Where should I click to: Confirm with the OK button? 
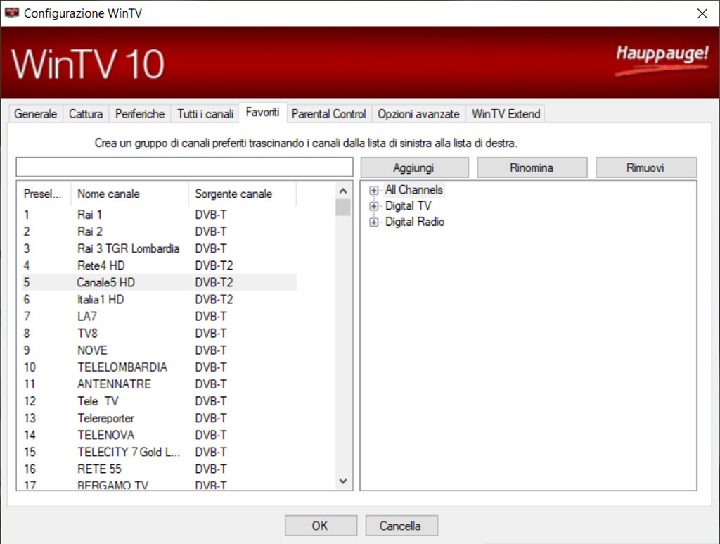(x=321, y=526)
